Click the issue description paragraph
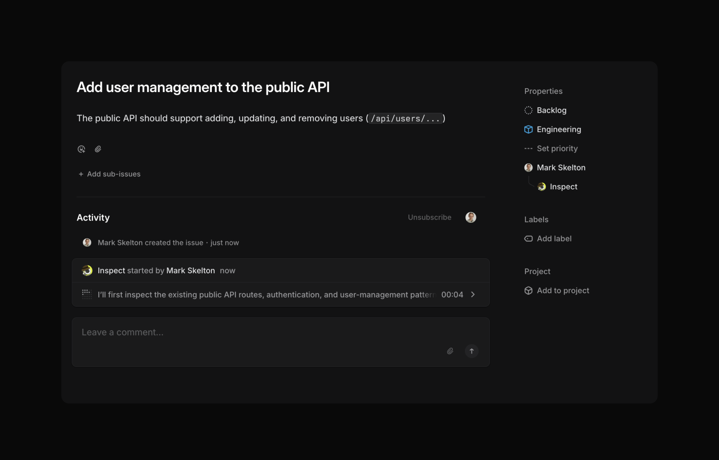 click(x=261, y=118)
